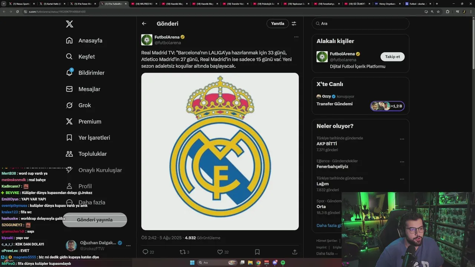Click Windows taskbar Ara search box
This screenshot has width=475, height=267.
pos(218,263)
